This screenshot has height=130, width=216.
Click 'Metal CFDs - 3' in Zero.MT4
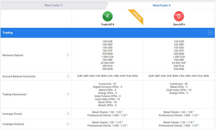pyautogui.click(x=179, y=87)
